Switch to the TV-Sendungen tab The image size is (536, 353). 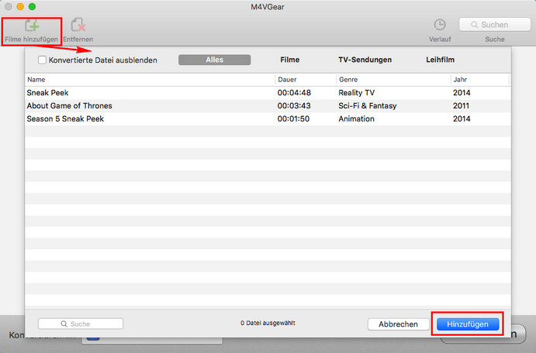click(x=365, y=60)
